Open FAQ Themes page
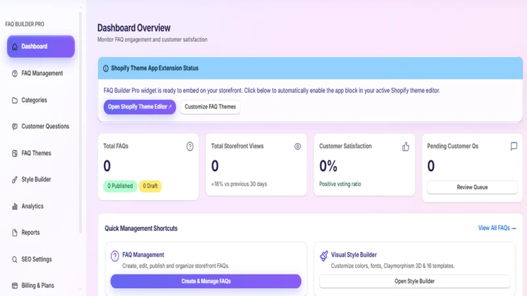527x296 pixels. [41, 153]
